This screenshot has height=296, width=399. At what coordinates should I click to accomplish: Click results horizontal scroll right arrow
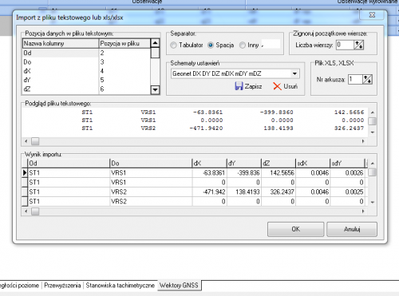(363, 211)
